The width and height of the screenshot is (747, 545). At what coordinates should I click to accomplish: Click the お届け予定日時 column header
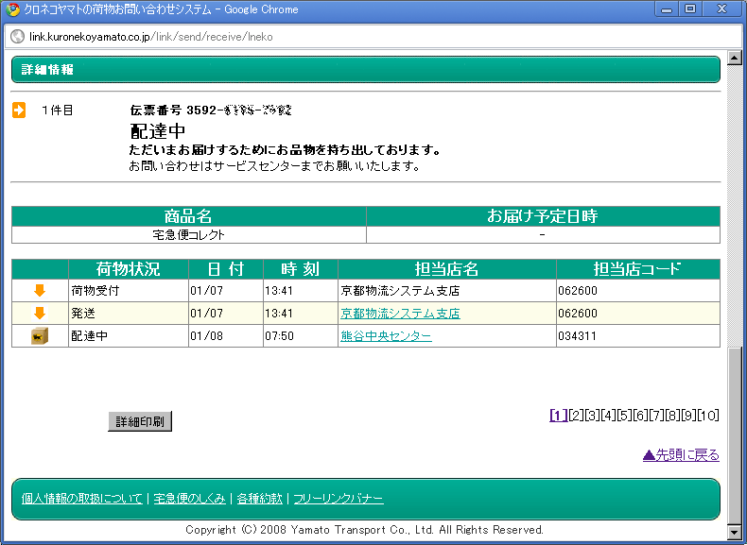(543, 216)
